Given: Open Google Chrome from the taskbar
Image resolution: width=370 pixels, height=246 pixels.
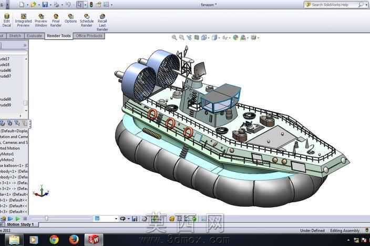Looking at the screenshot, I should tap(54, 240).
